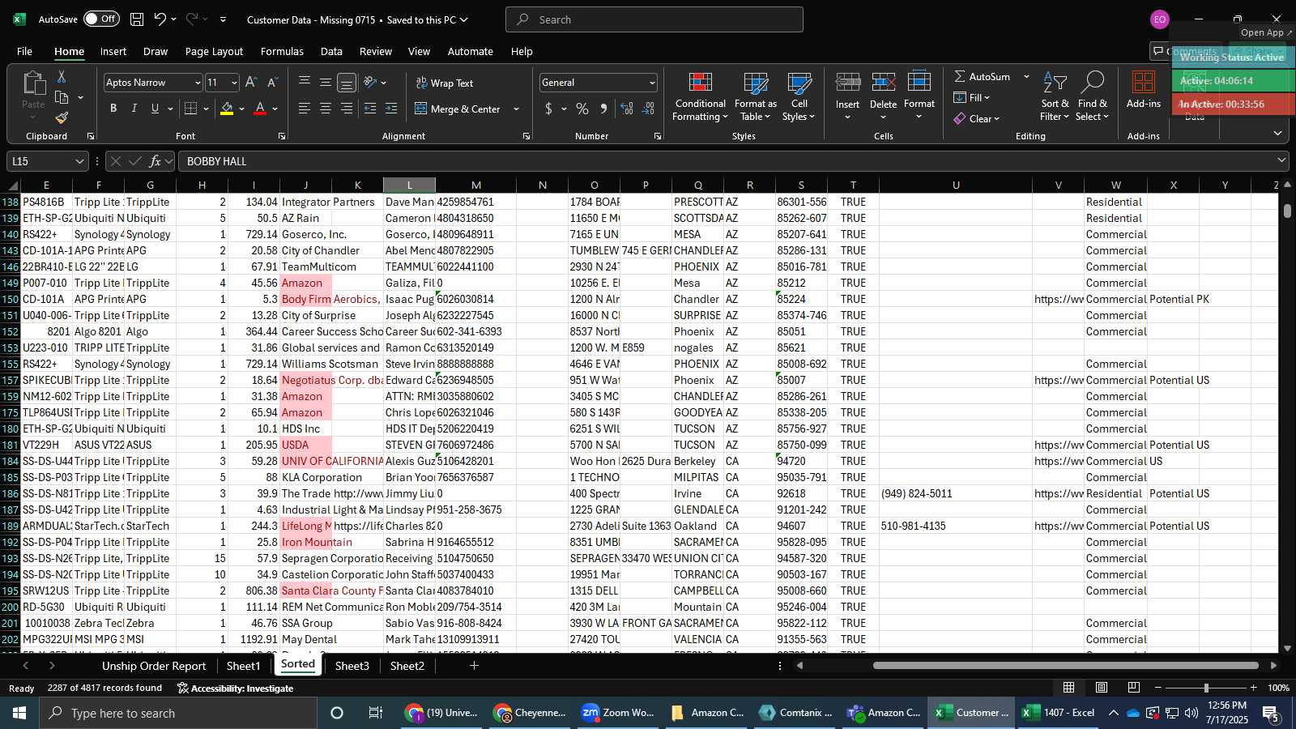Open font name dropdown Aptos Narrow
Image resolution: width=1296 pixels, height=729 pixels.
[x=197, y=83]
